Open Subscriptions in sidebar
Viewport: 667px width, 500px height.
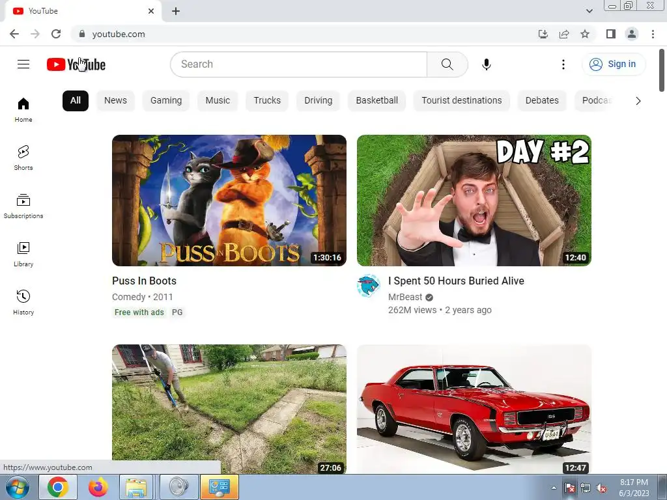coord(23,206)
